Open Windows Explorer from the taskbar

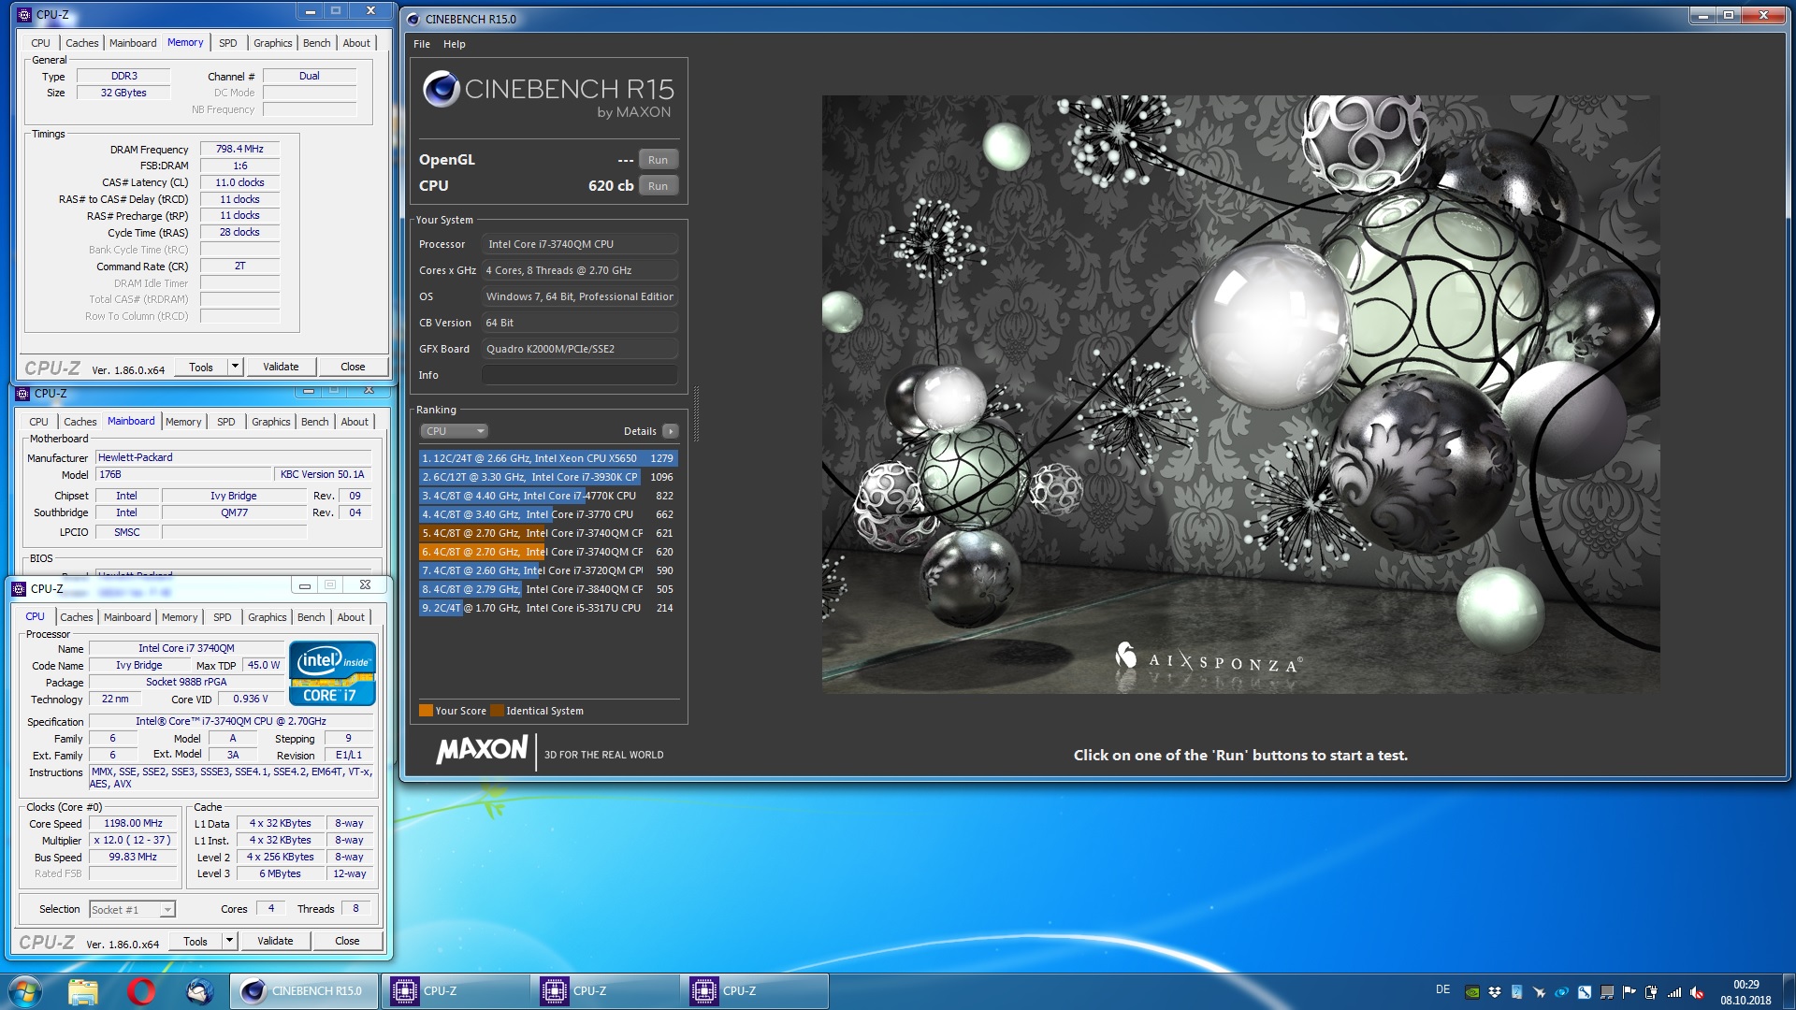coord(83,991)
